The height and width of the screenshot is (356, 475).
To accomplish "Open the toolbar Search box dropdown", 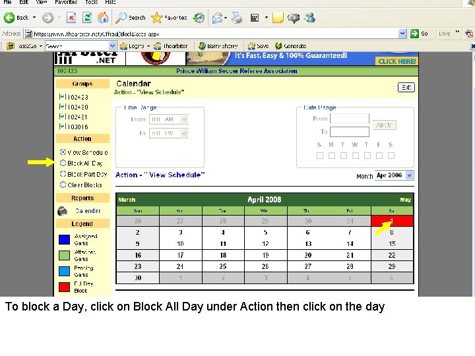I will [112, 46].
